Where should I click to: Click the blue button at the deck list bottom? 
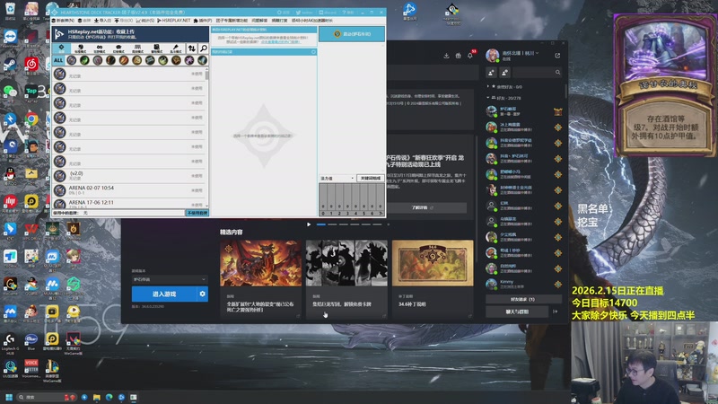197,213
